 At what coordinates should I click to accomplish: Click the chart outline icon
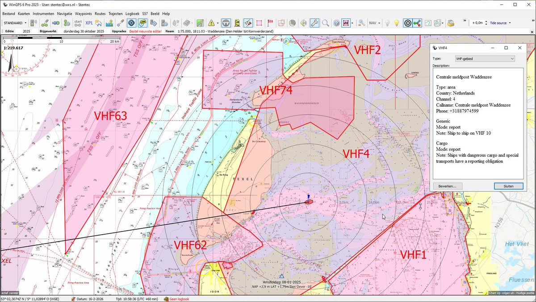(428, 23)
